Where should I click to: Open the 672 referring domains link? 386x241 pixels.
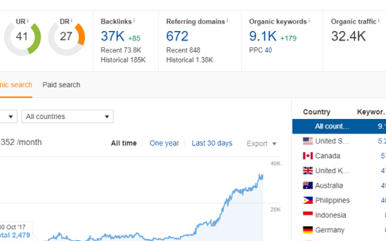pos(177,36)
